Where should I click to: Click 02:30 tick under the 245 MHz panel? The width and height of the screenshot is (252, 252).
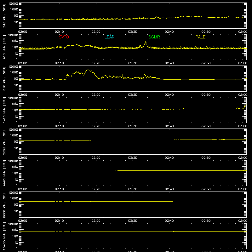pos(133,32)
